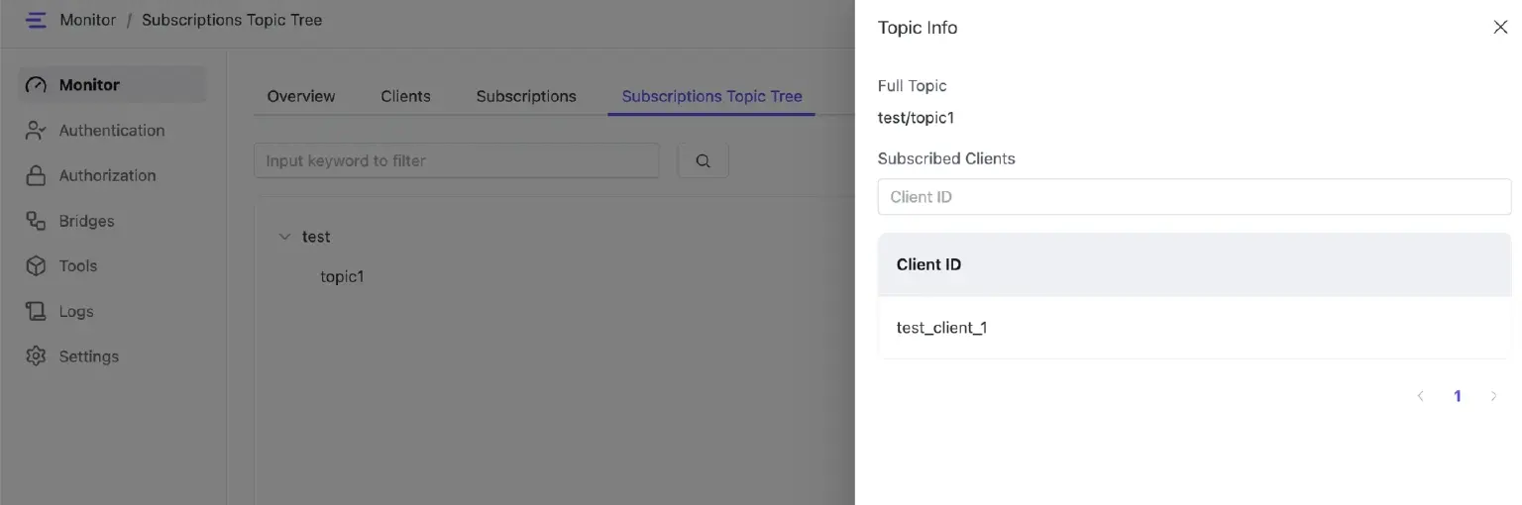The height and width of the screenshot is (505, 1522).
Task: Select topic1 in the topic tree
Action: point(342,277)
